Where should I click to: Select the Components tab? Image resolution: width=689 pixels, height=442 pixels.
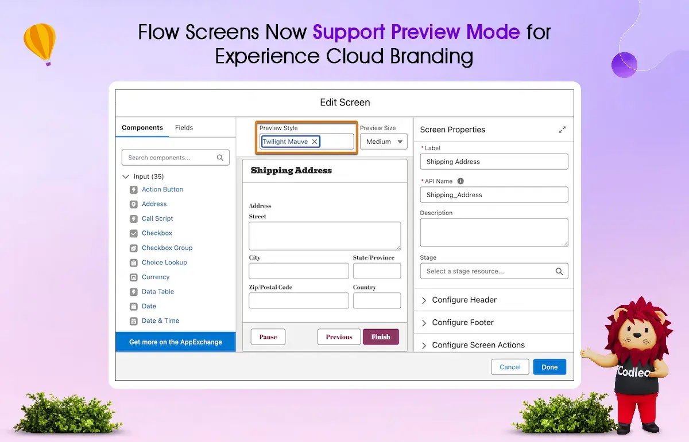[142, 128]
